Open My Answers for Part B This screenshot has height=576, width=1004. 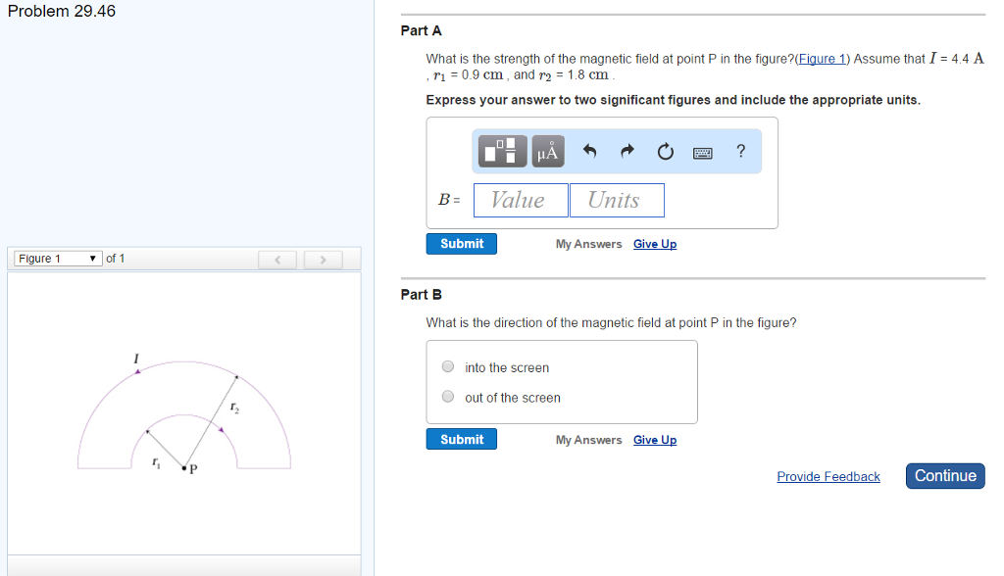[x=588, y=440]
